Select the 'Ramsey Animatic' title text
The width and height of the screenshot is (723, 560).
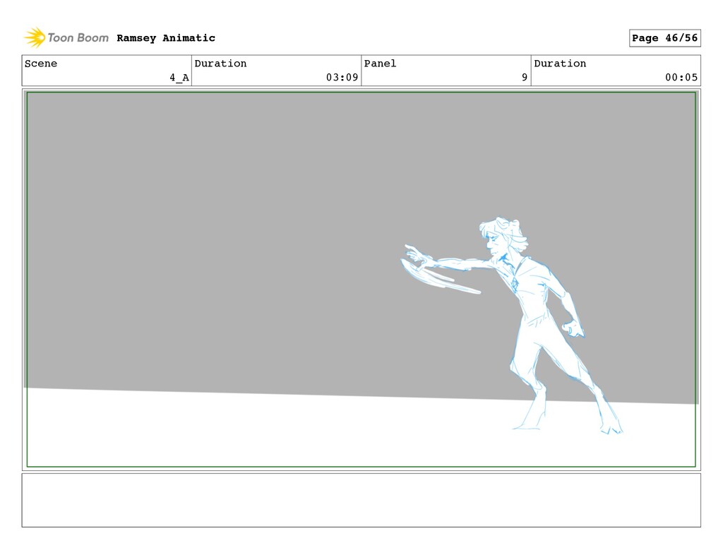tap(166, 38)
